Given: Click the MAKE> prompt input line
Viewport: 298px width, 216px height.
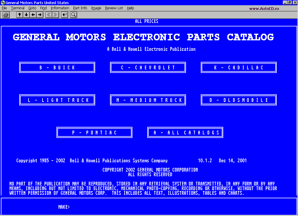Looking at the screenshot, I should pos(149,207).
